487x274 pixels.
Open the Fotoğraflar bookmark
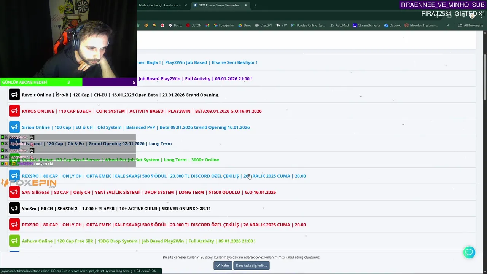(224, 25)
